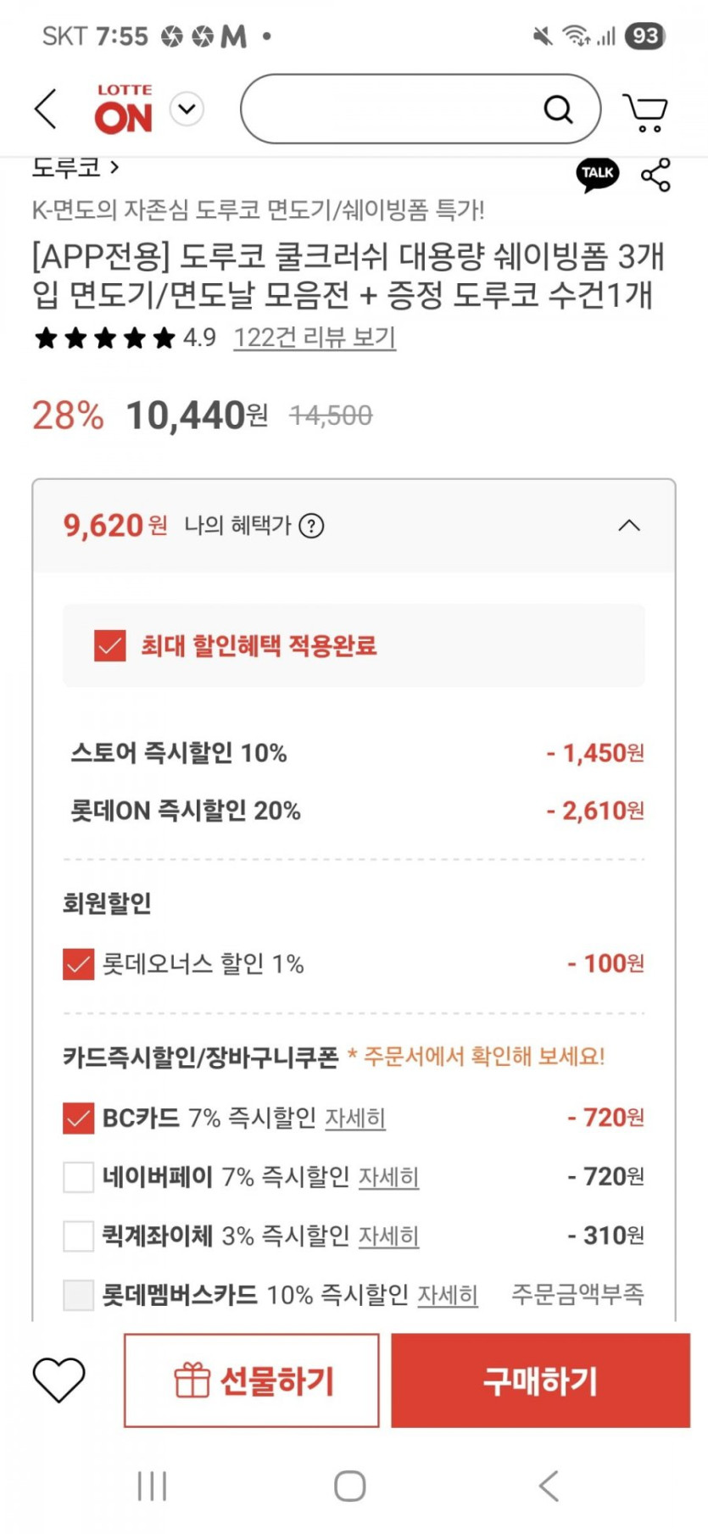Uncheck the BC카드 7% 즉시할인 checkbox

point(78,1118)
